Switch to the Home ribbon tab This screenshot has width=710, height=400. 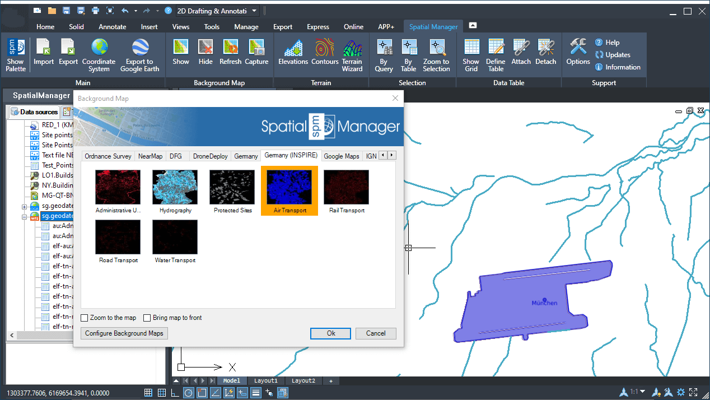coord(45,26)
